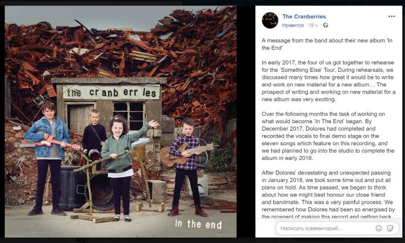Click the 'in the end' title on photo
Image resolution: width=405 pixels, height=243 pixels.
[198, 224]
